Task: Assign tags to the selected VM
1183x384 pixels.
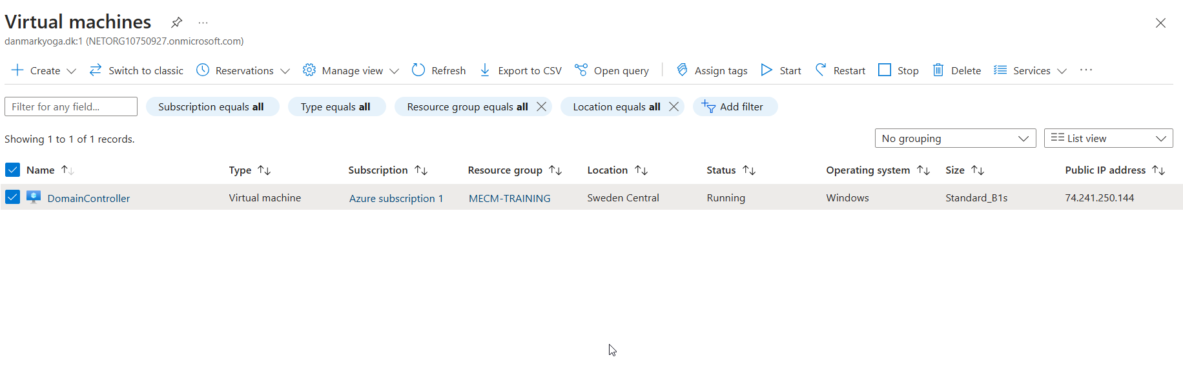Action: [711, 70]
